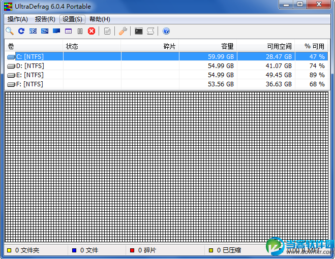Click the Repeat action icon
This screenshot has width=335, height=259.
coord(21,31)
